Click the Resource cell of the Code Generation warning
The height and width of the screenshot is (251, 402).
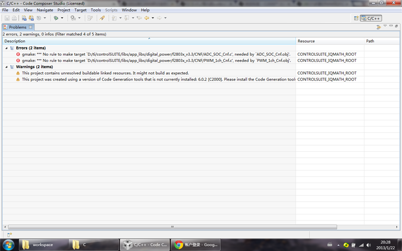click(x=330, y=79)
